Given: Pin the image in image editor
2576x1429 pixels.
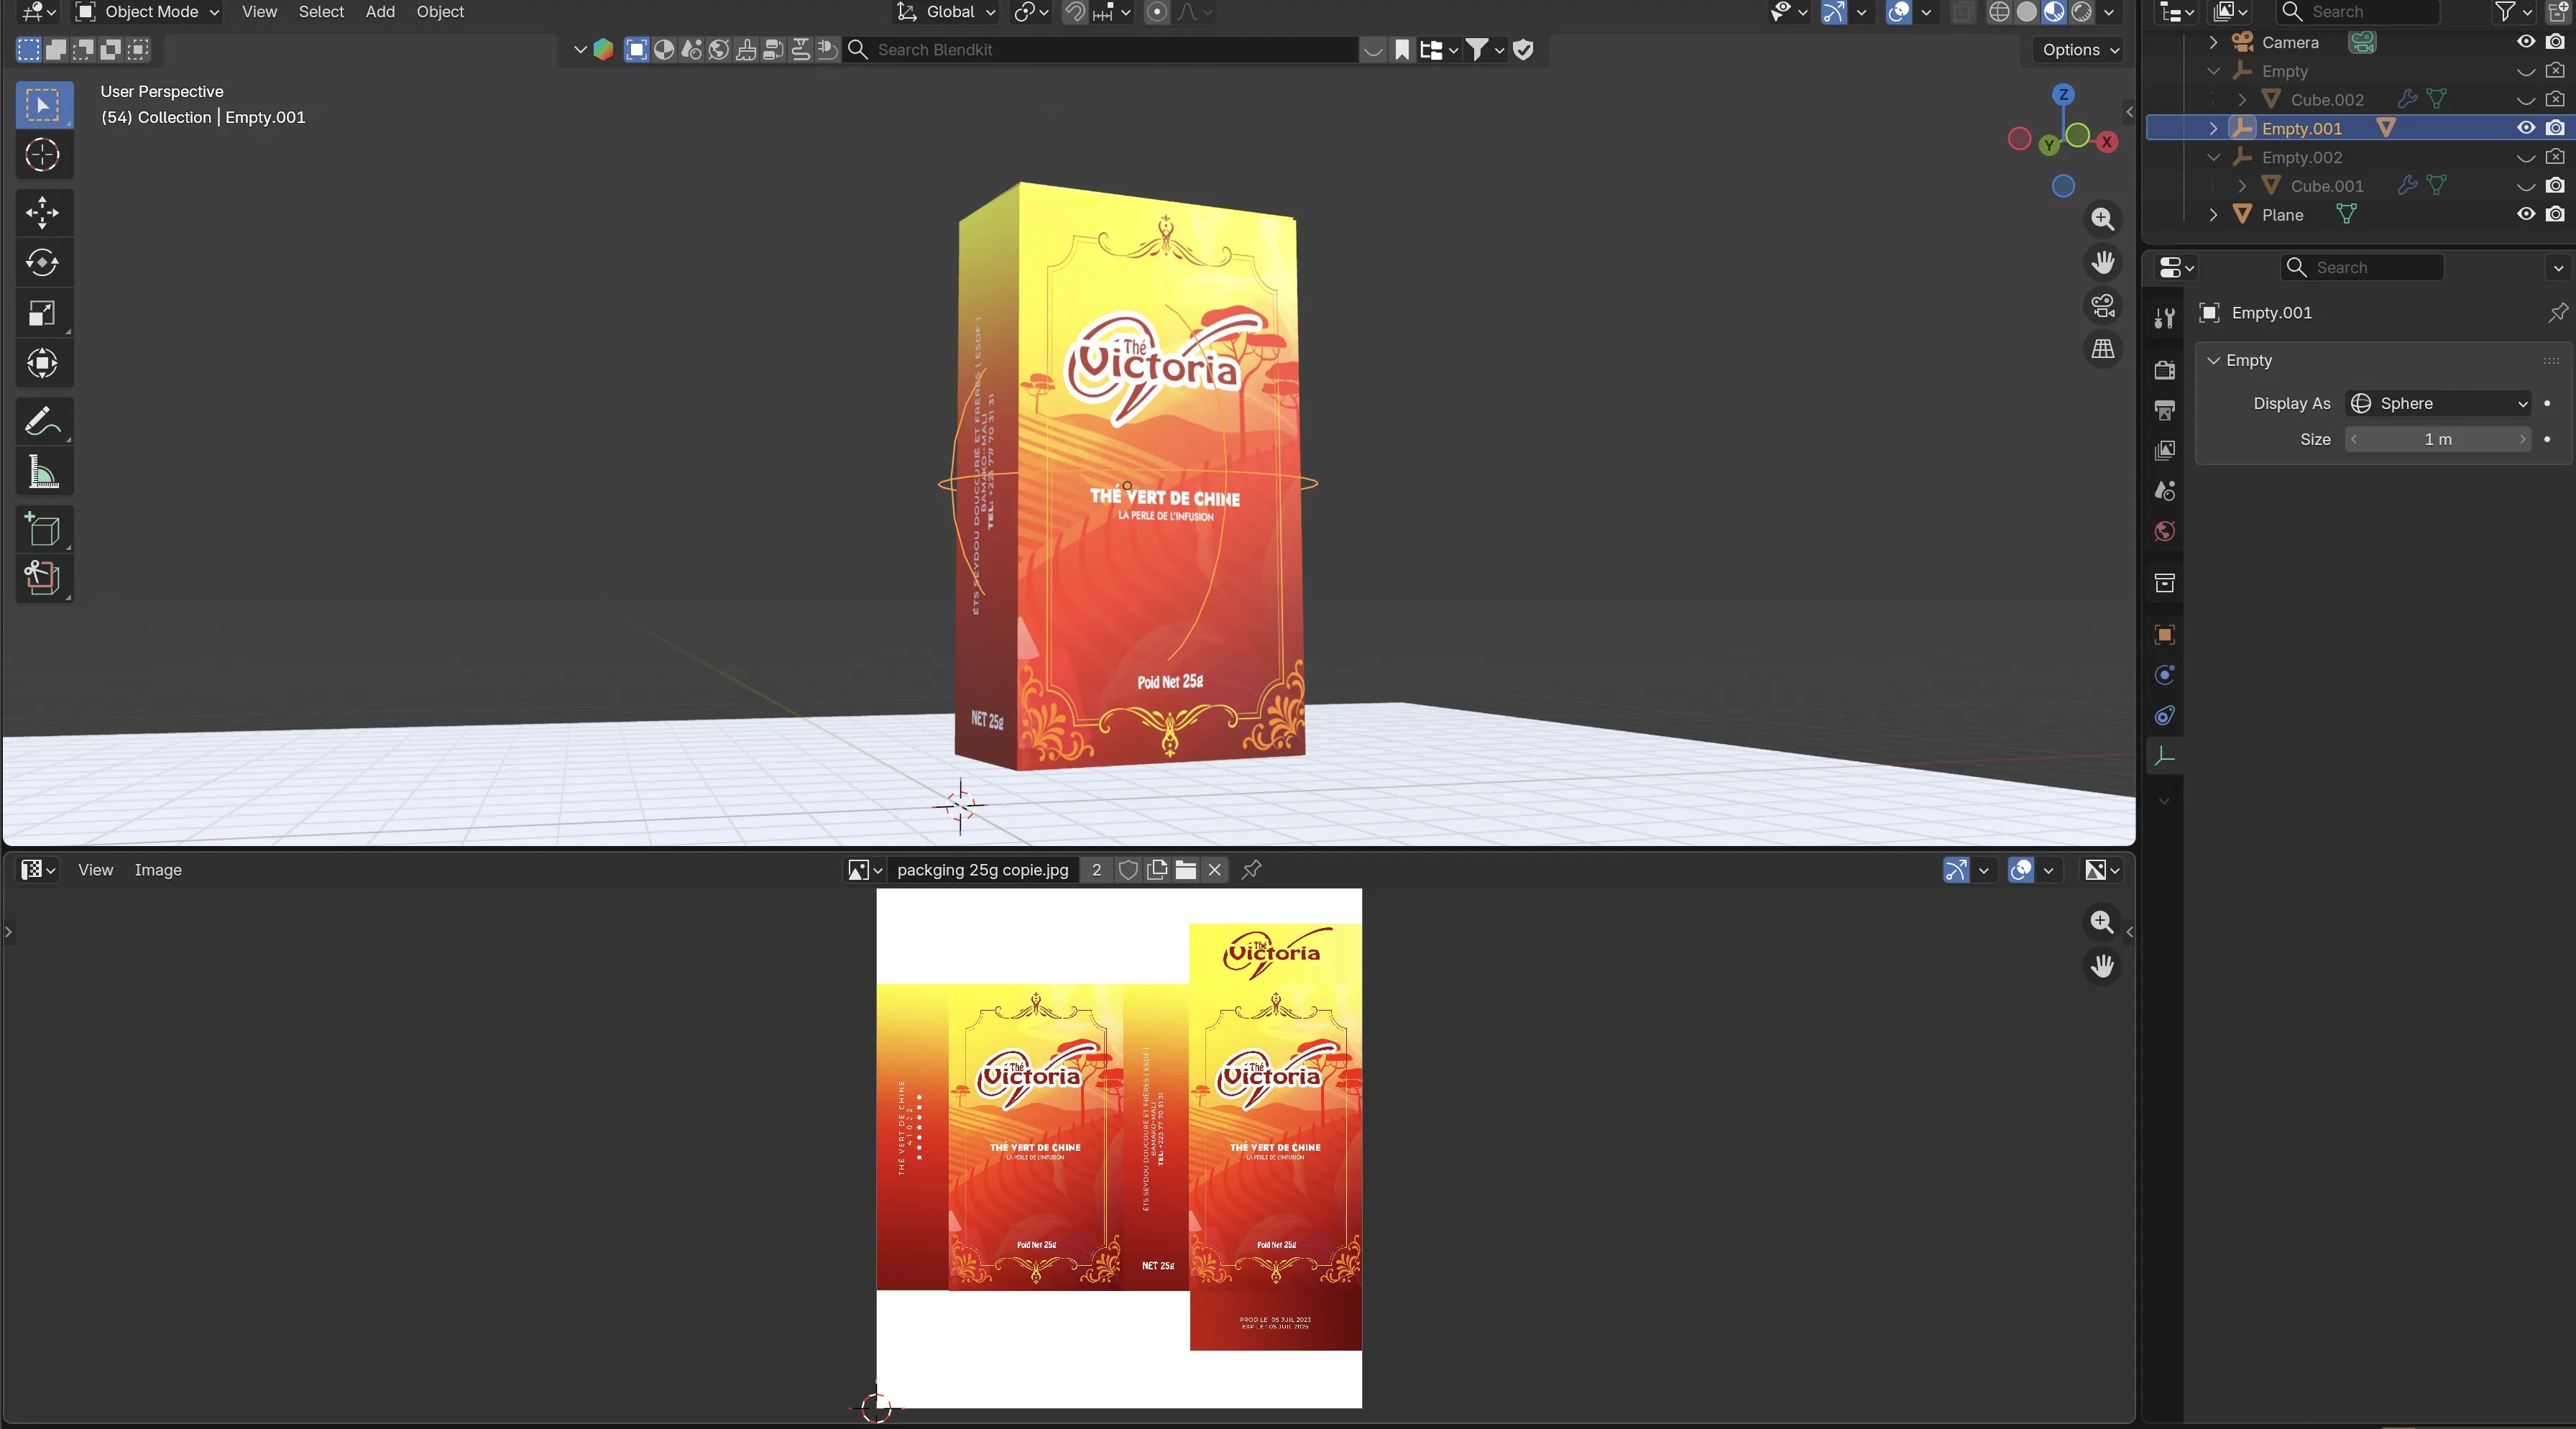Looking at the screenshot, I should coord(1251,869).
